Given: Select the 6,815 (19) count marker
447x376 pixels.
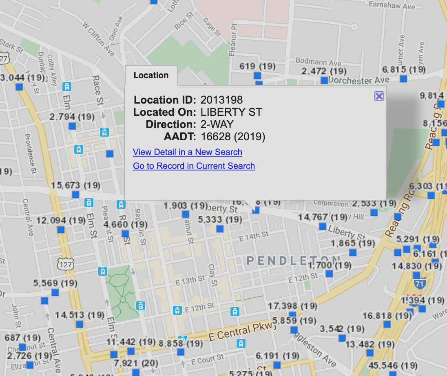Looking at the screenshot, I should point(403,79).
